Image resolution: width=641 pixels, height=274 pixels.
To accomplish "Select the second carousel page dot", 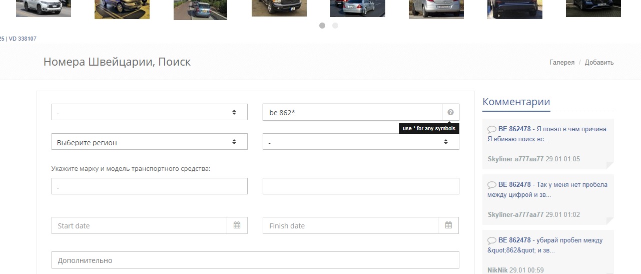I will point(335,26).
